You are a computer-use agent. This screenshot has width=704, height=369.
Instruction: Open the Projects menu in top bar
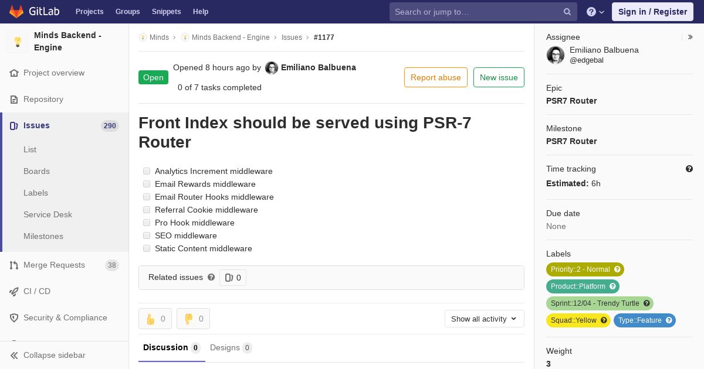(x=89, y=12)
